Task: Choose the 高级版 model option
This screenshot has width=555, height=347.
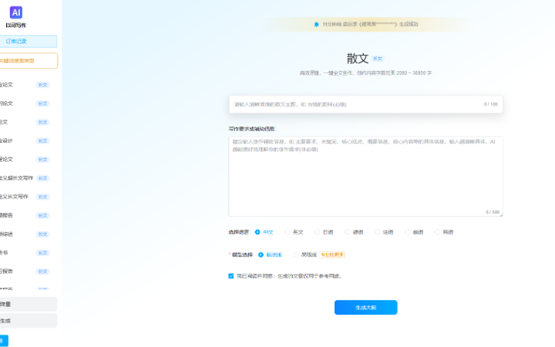Action: pyautogui.click(x=296, y=255)
